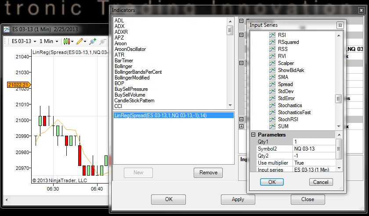The width and height of the screenshot is (369, 216).
Task: Expand the plus-box property group in Indicators
Action: point(241,126)
